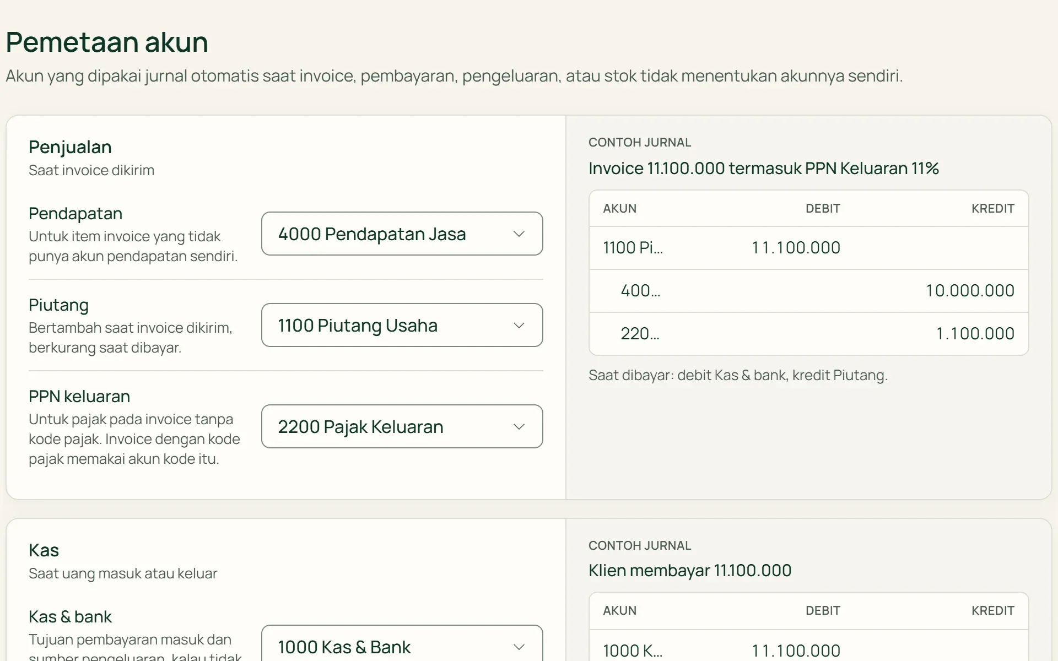1058x661 pixels.
Task: Click the Pemetaan akun page heading
Action: (x=107, y=42)
